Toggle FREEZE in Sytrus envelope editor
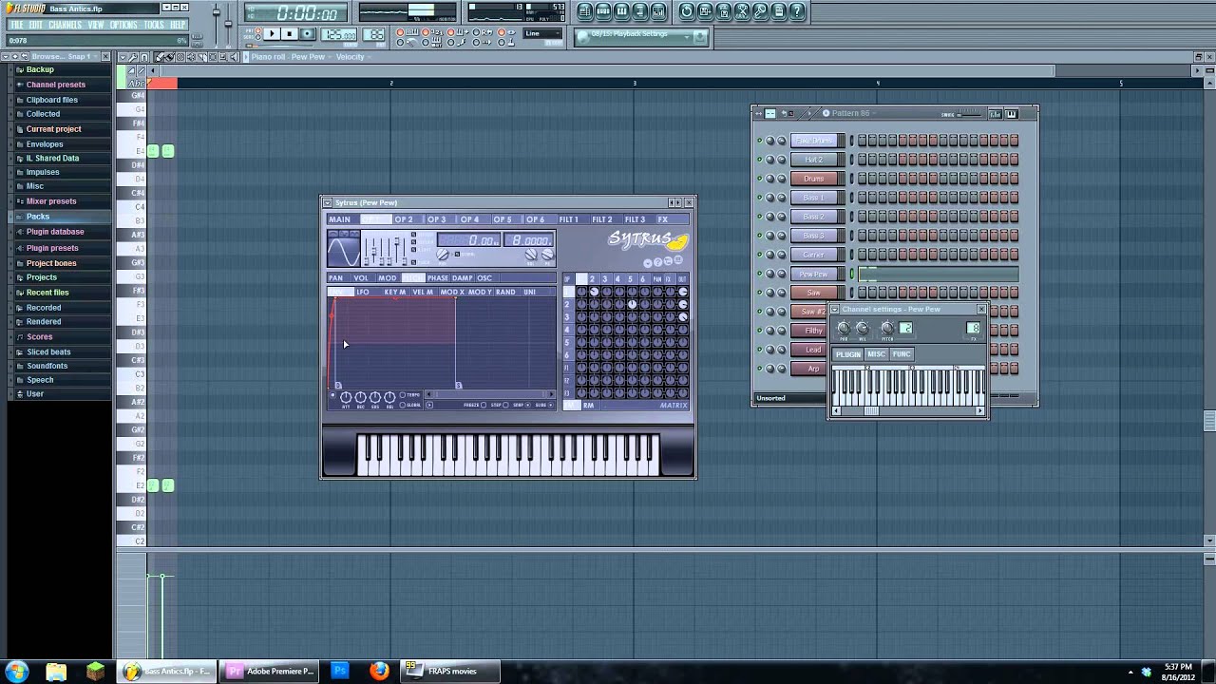 point(484,406)
